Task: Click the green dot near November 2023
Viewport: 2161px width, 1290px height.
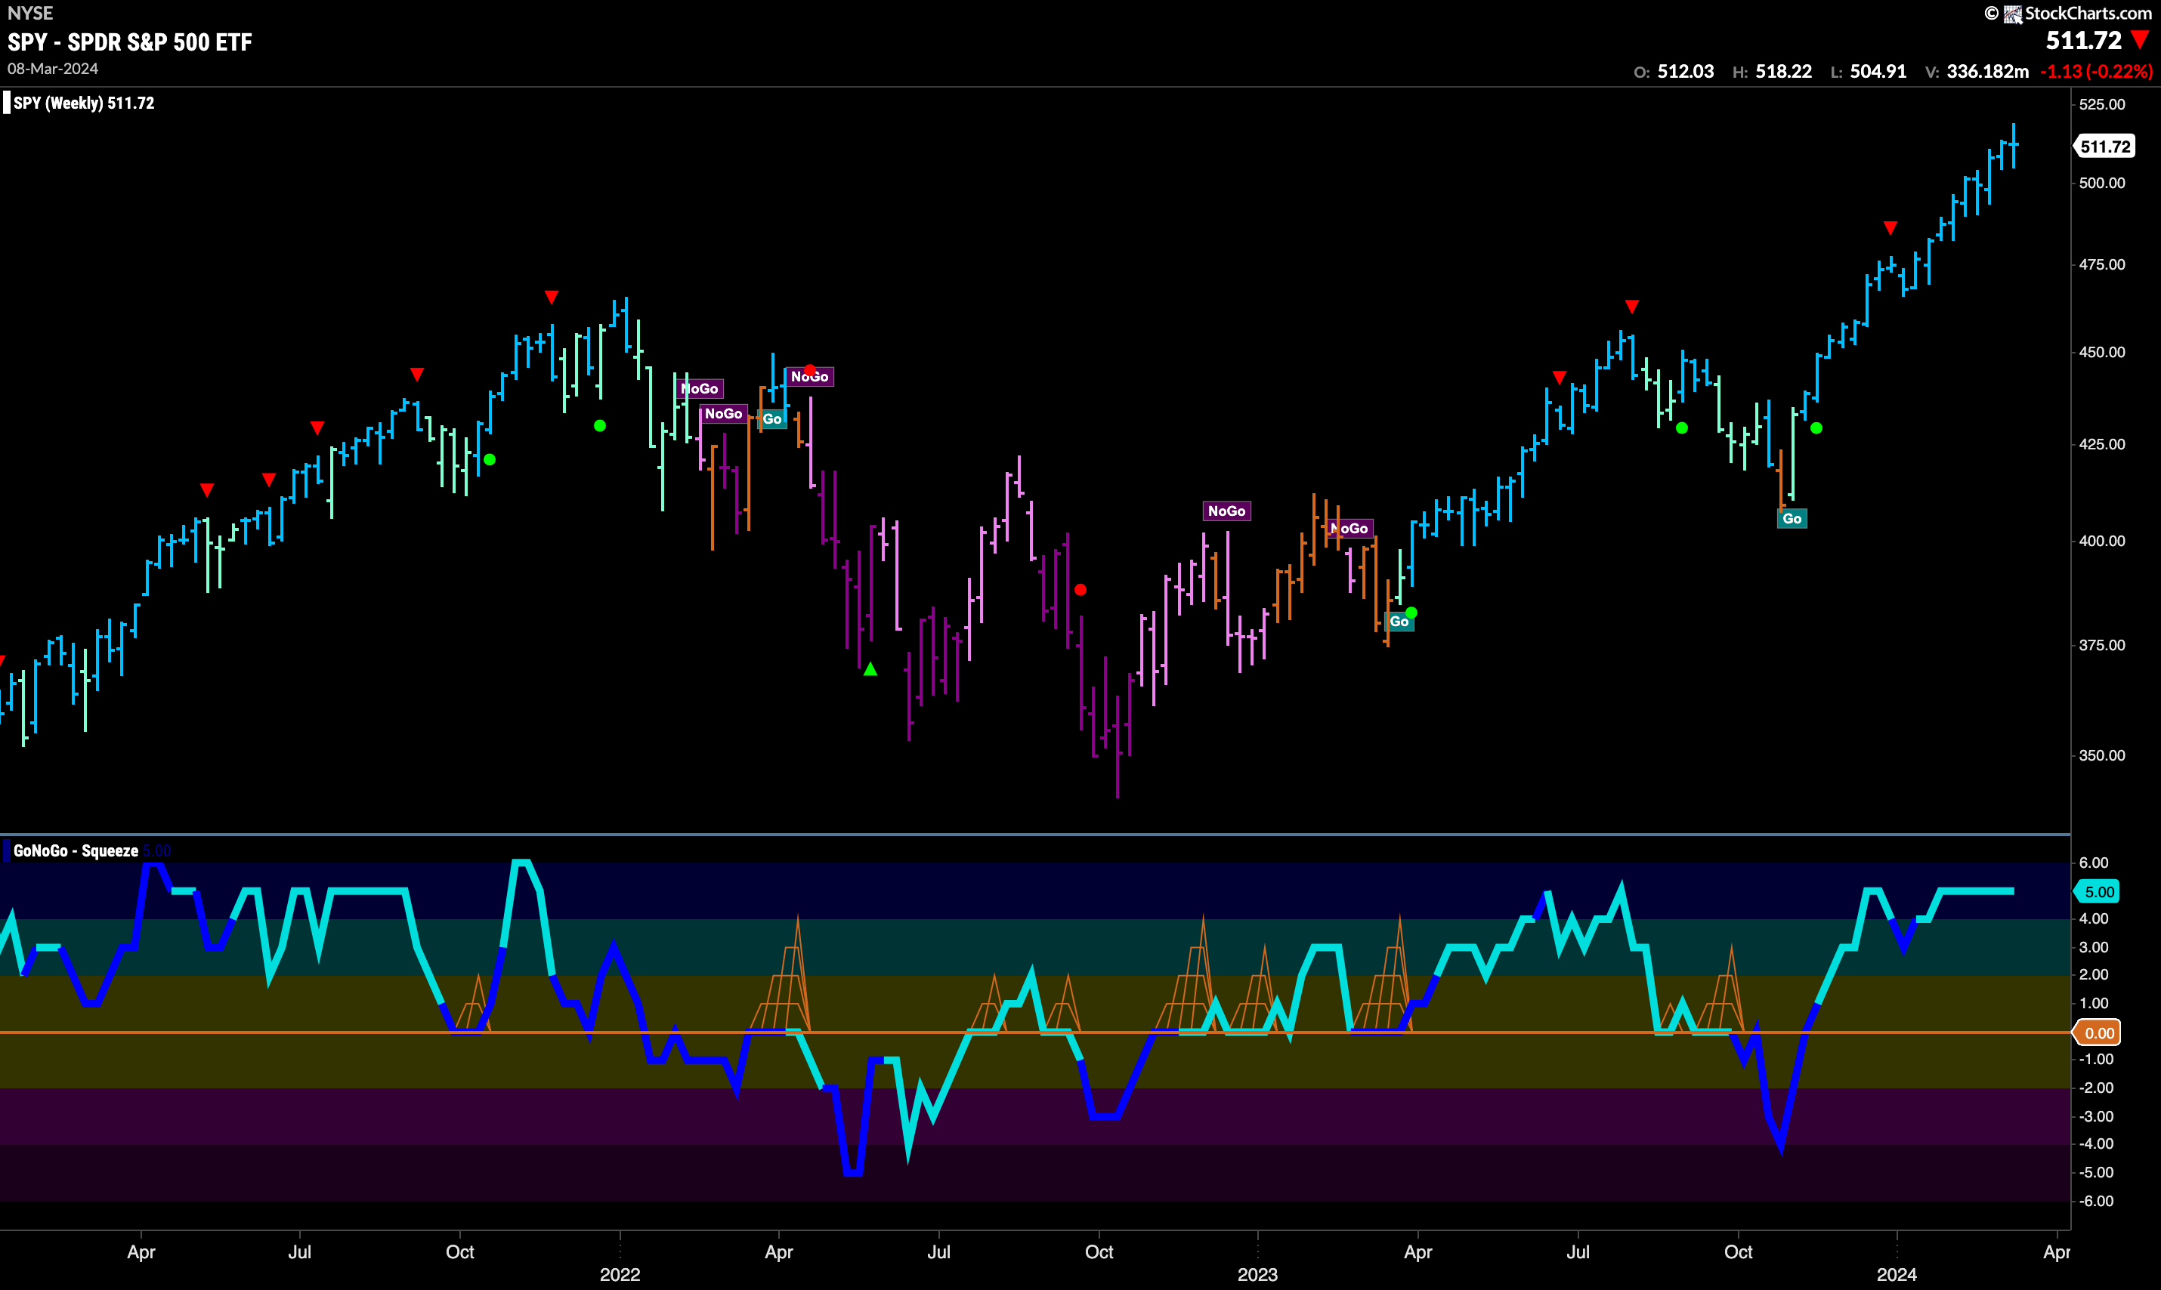Action: [1816, 427]
